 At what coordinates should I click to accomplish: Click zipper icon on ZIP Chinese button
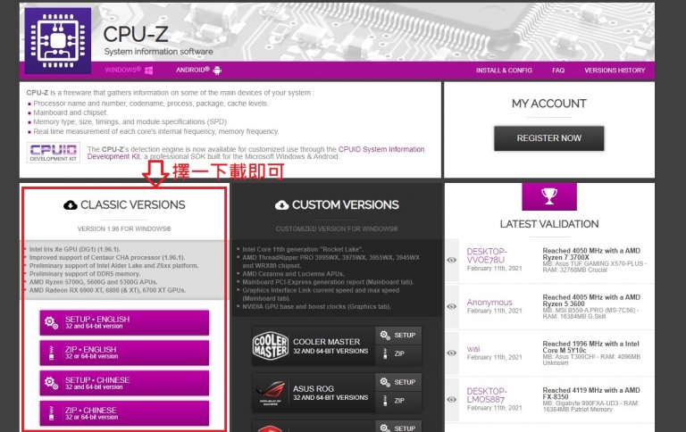(x=51, y=413)
